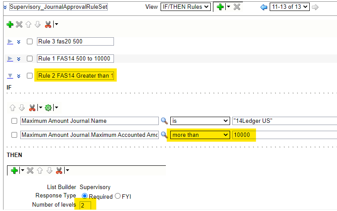Click the green plus icon in THEN section

[x=14, y=170]
